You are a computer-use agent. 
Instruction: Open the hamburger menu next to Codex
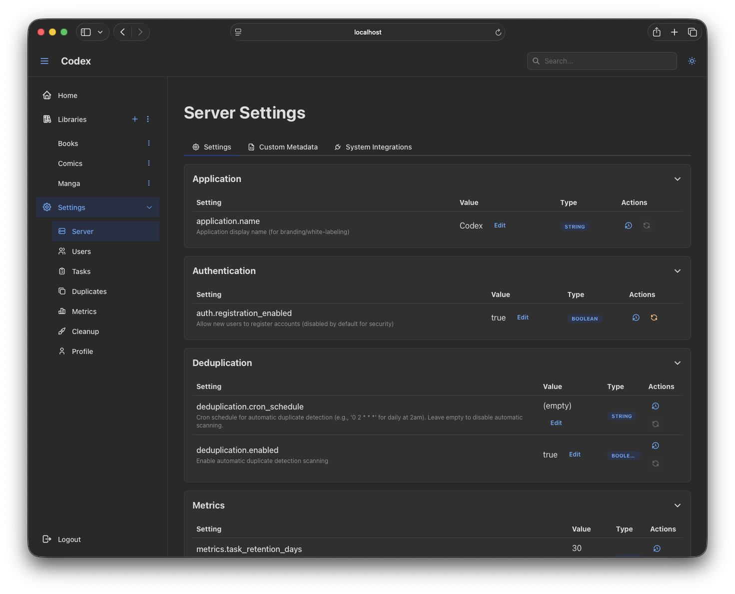pyautogui.click(x=44, y=60)
